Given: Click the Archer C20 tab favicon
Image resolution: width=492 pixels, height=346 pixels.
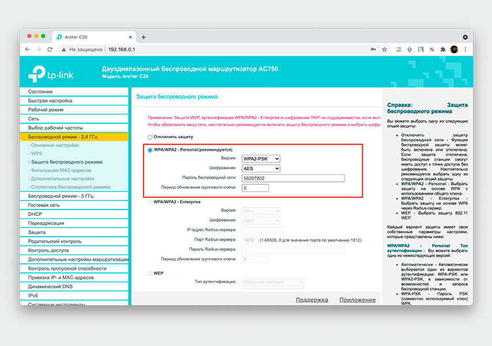Looking at the screenshot, I should (x=59, y=37).
